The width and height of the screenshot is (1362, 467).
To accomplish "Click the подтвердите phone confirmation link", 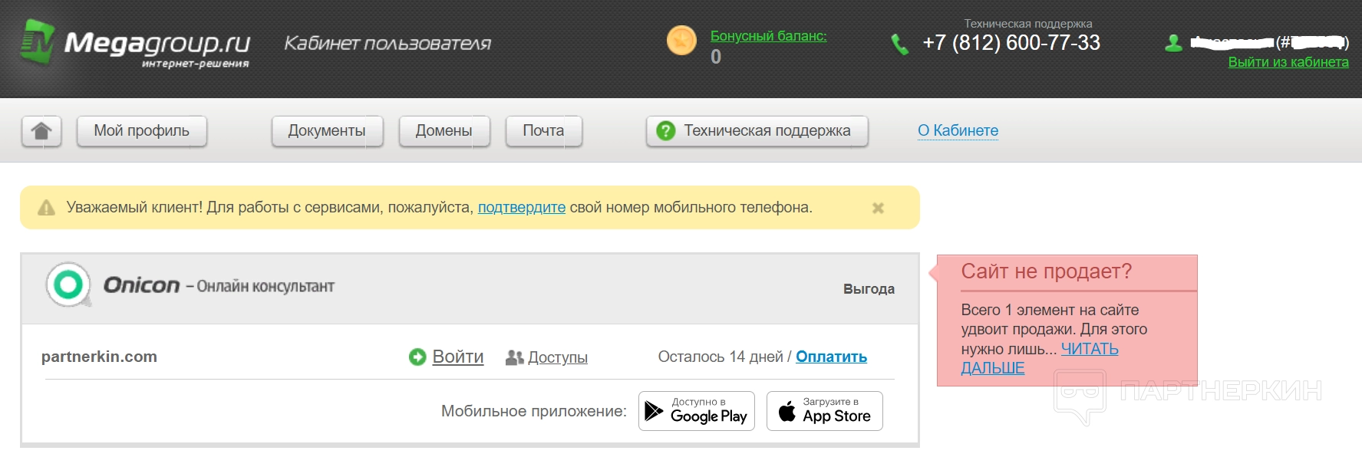I will (521, 207).
